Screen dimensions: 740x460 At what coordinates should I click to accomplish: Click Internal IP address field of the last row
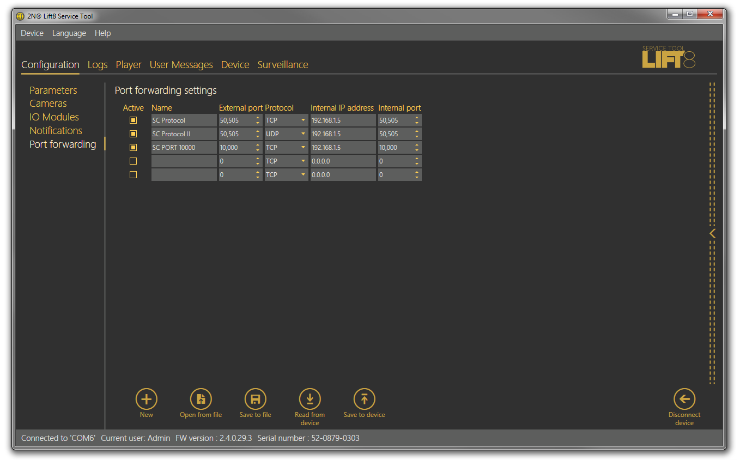[x=343, y=175]
